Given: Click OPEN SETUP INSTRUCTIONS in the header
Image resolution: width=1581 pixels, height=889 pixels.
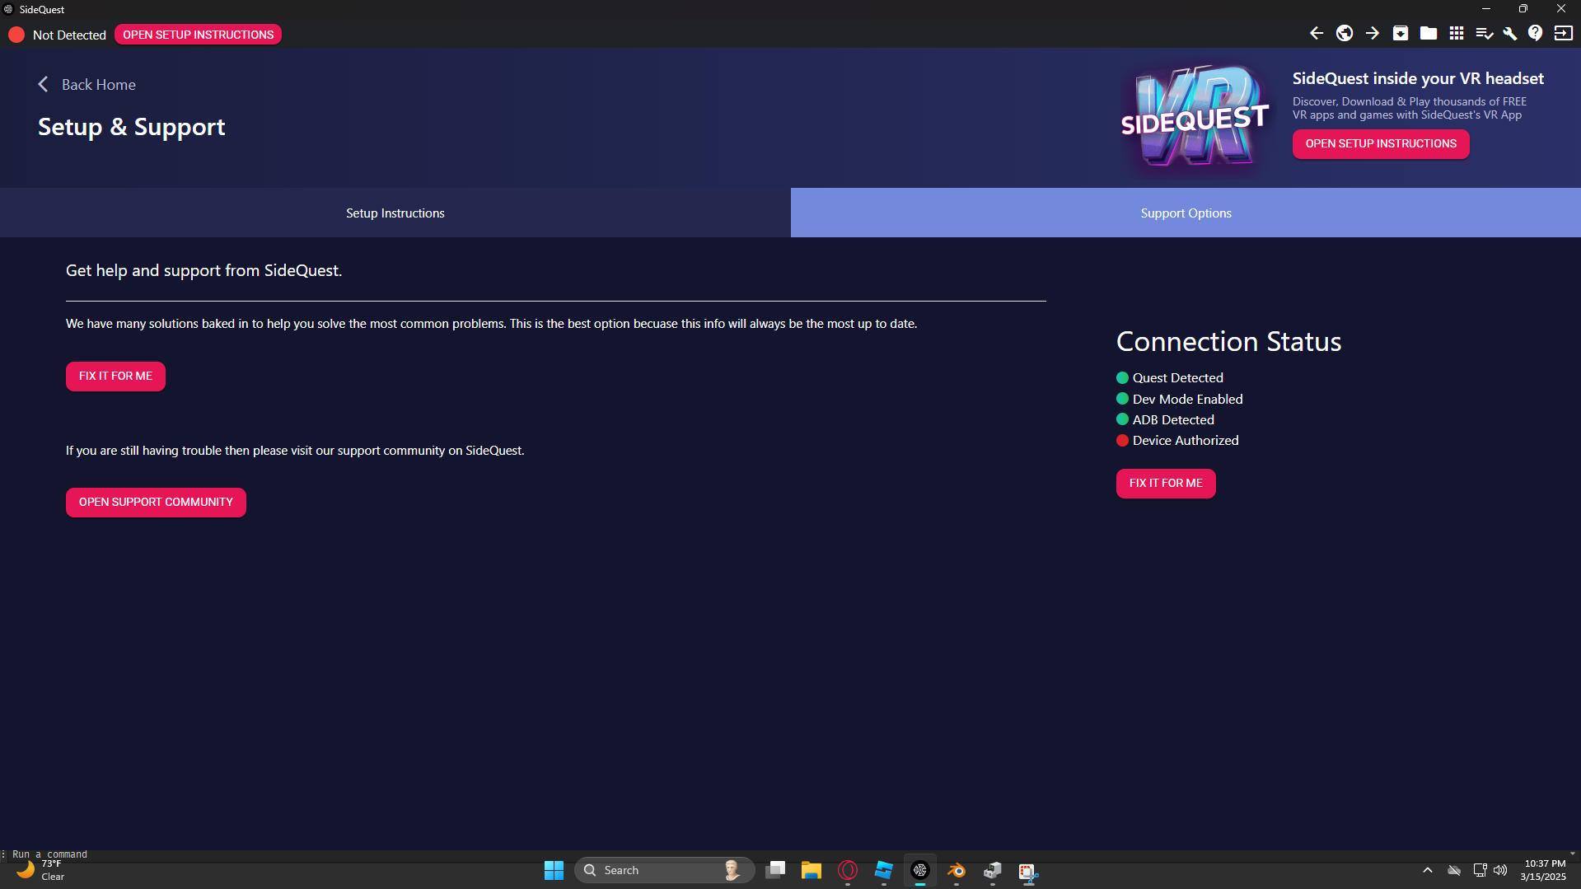Looking at the screenshot, I should tap(1380, 143).
